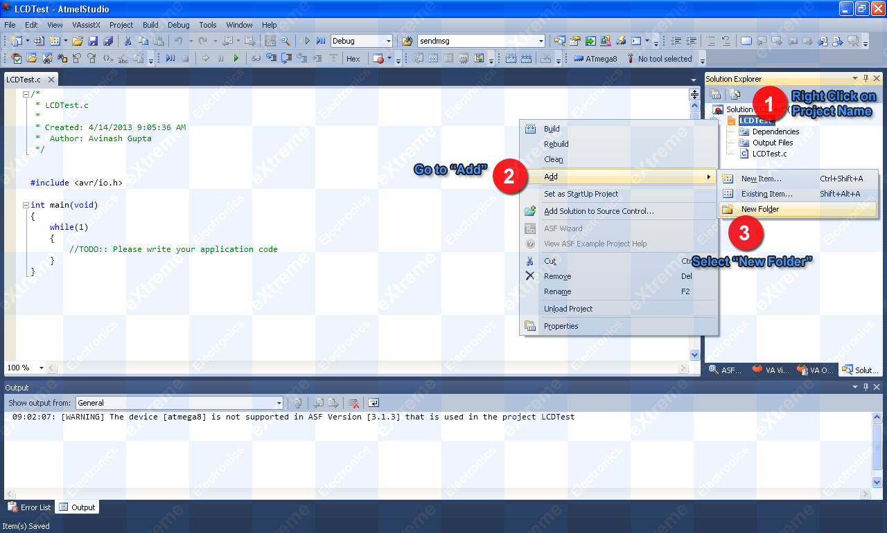Click the Undo arrow icon
The height and width of the screenshot is (533, 887).
178,41
